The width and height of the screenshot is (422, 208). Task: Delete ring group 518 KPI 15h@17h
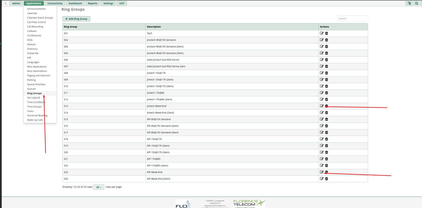pyautogui.click(x=327, y=139)
